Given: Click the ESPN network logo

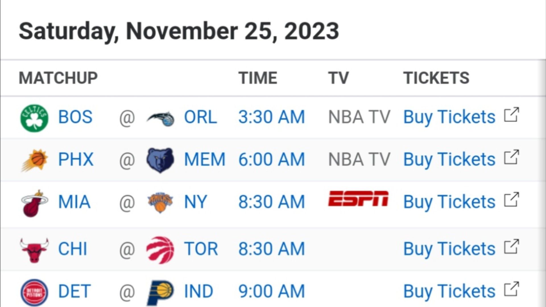Looking at the screenshot, I should click(358, 198).
